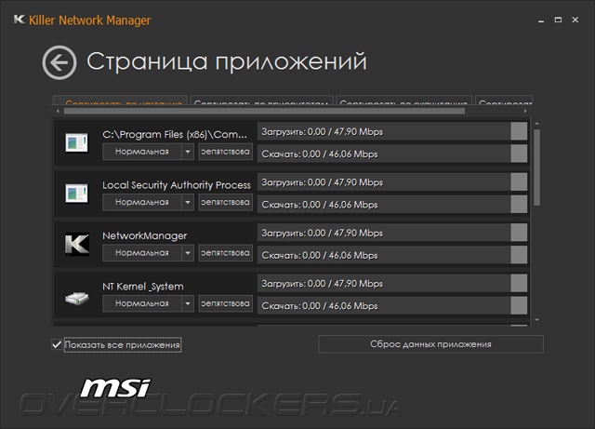Screen dimensions: 595x429
Task: Click the blocking button for C:\Program Files app
Action: pyautogui.click(x=225, y=152)
